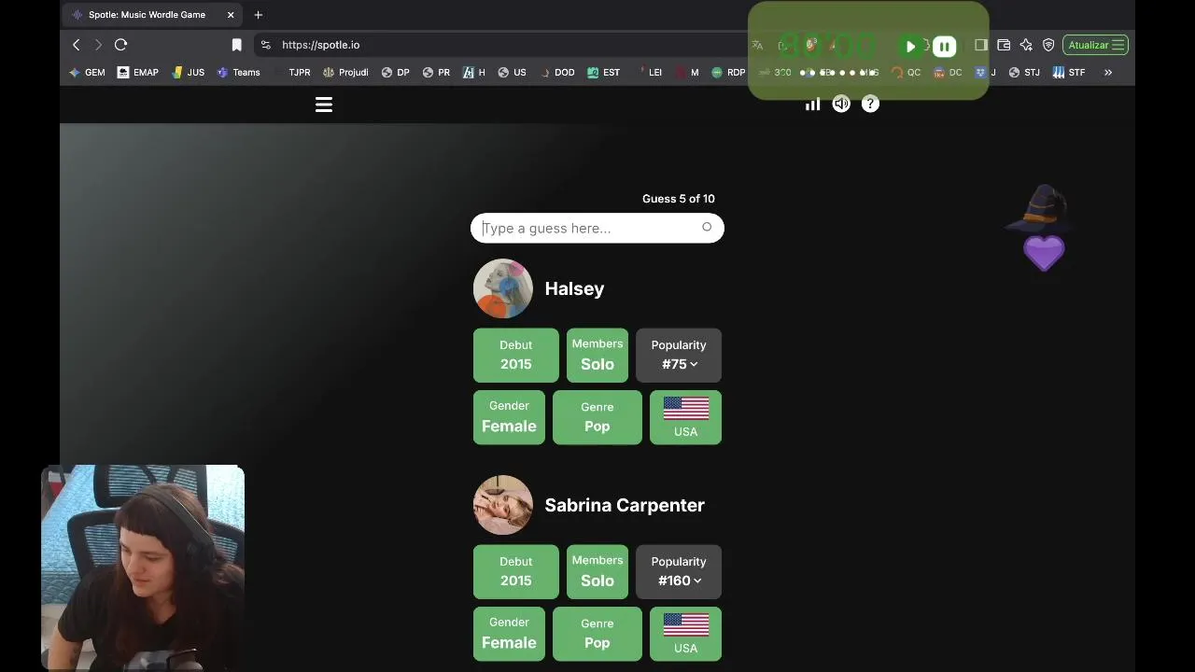Screen dimensions: 1195x672
Task: Close the Spotle Music Wordle Game tab
Action: click(x=231, y=15)
